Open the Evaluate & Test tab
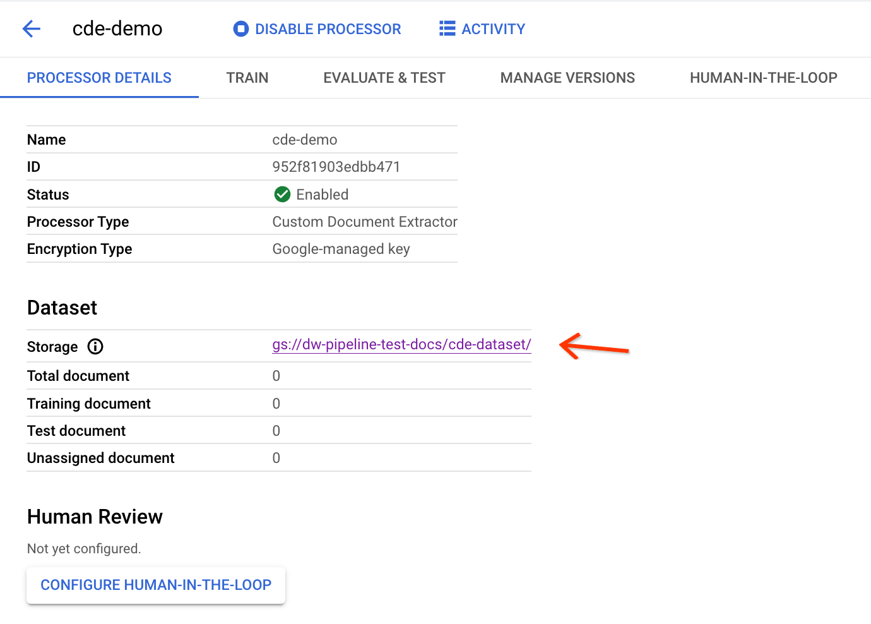Image resolution: width=871 pixels, height=624 pixels. coord(384,78)
